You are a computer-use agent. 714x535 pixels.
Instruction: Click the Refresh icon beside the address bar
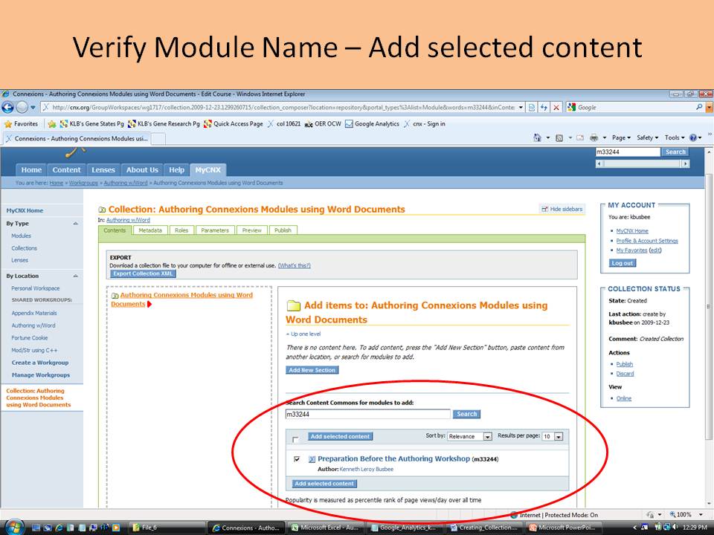click(x=543, y=107)
